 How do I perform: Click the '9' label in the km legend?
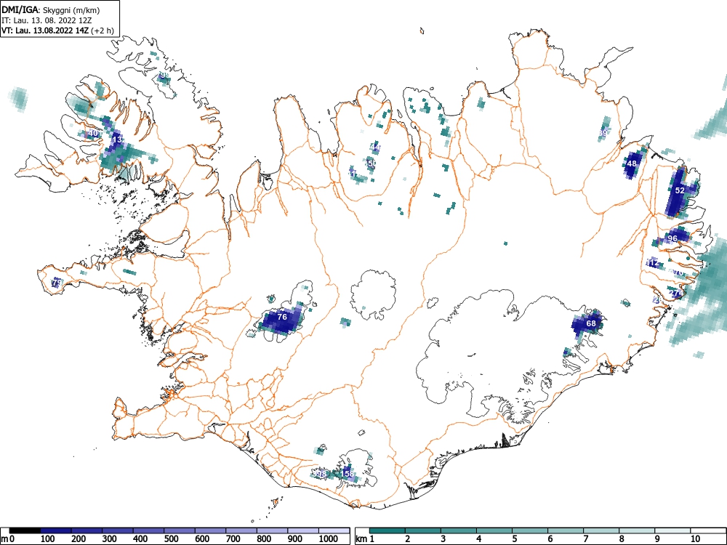(x=657, y=539)
